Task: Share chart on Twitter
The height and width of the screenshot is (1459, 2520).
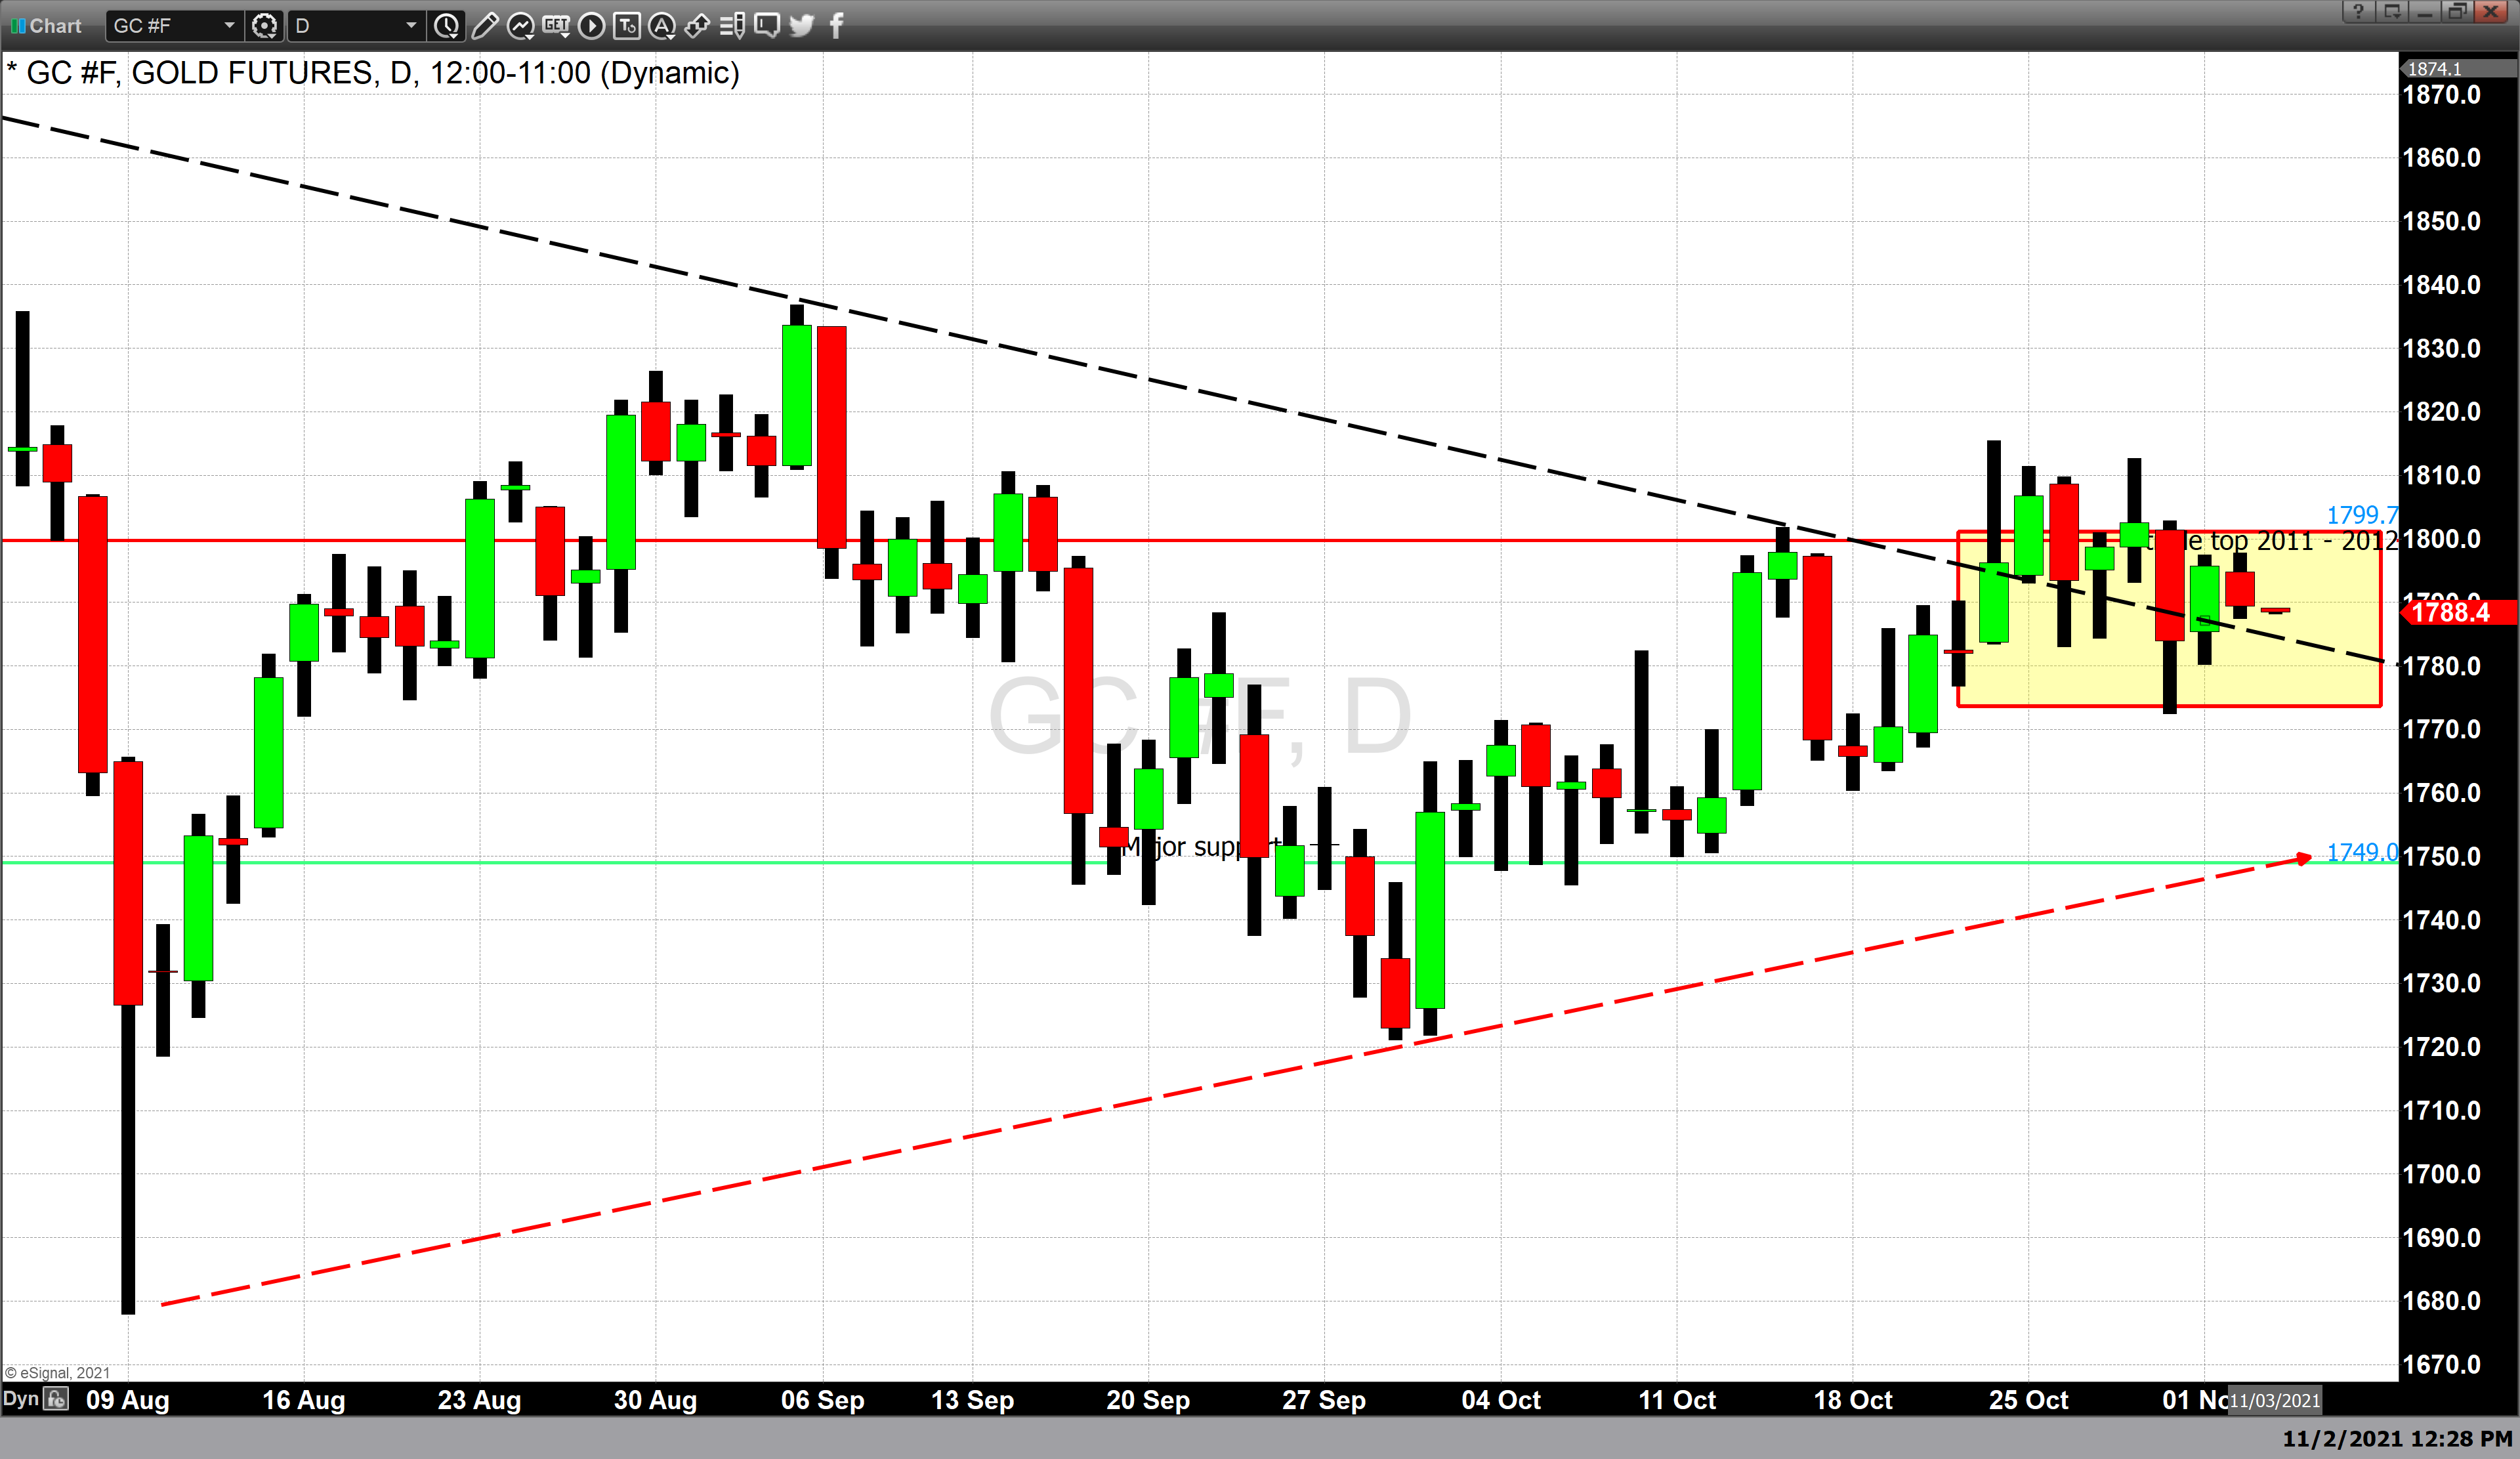Action: [x=802, y=26]
